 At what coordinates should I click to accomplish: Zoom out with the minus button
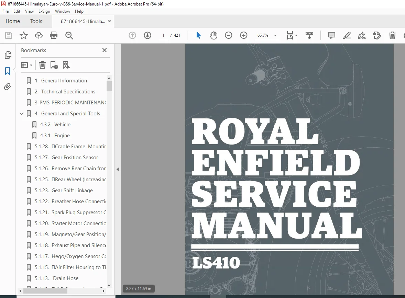(229, 35)
